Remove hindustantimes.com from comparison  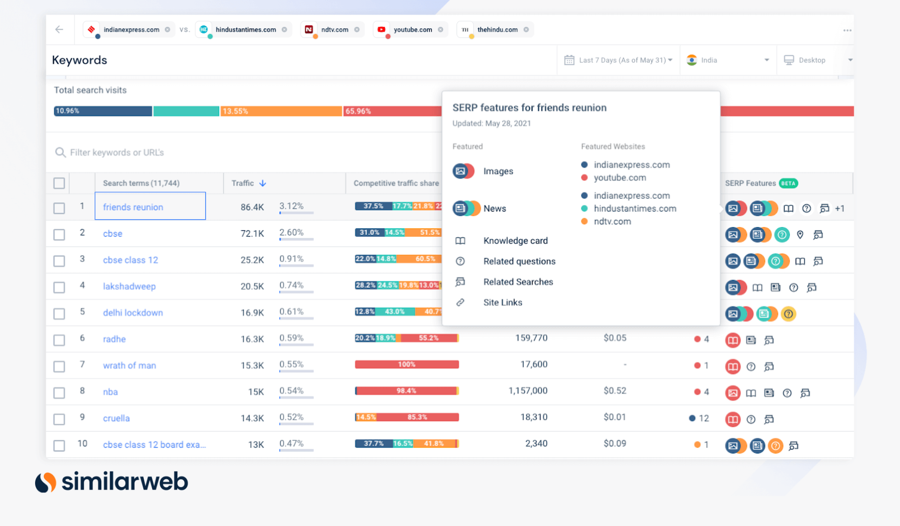pyautogui.click(x=285, y=30)
